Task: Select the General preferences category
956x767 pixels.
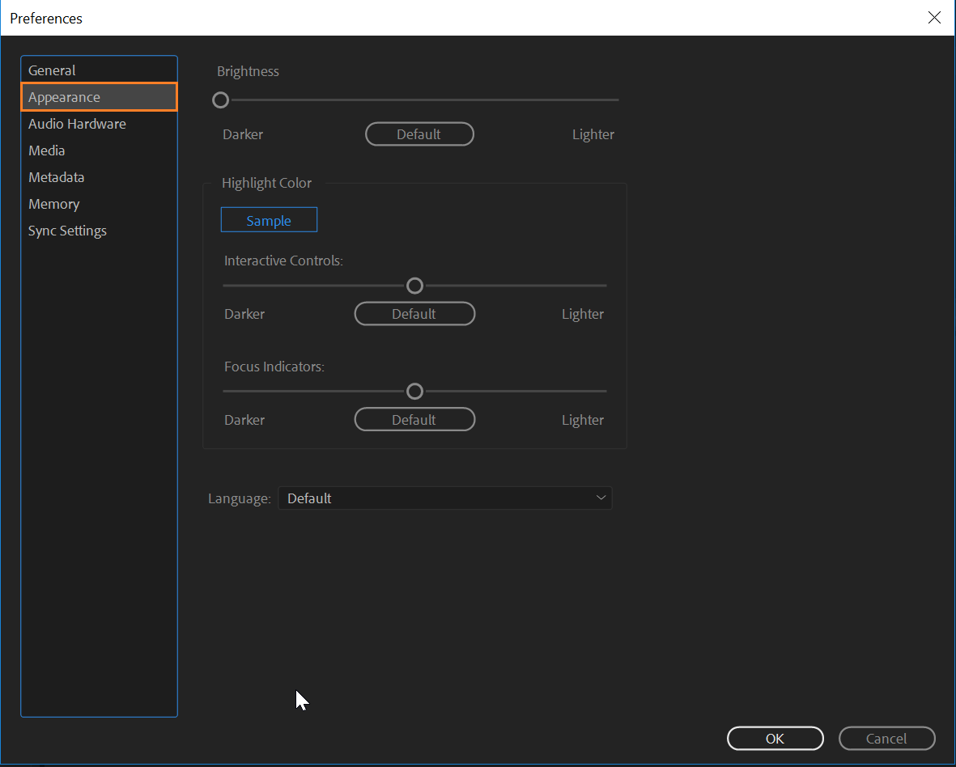Action: [x=52, y=70]
